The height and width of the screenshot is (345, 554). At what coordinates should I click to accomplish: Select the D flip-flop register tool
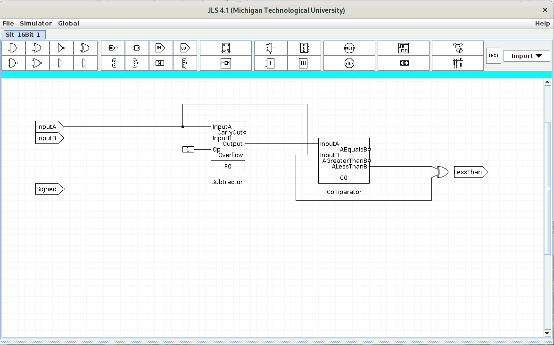point(226,48)
